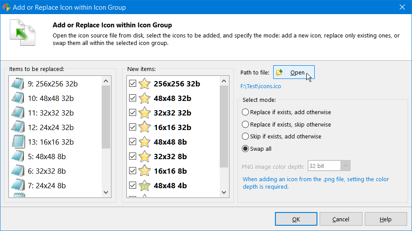This screenshot has height=231, width=412.
Task: Uncheck the 48x48 4b new item
Action: point(133,186)
